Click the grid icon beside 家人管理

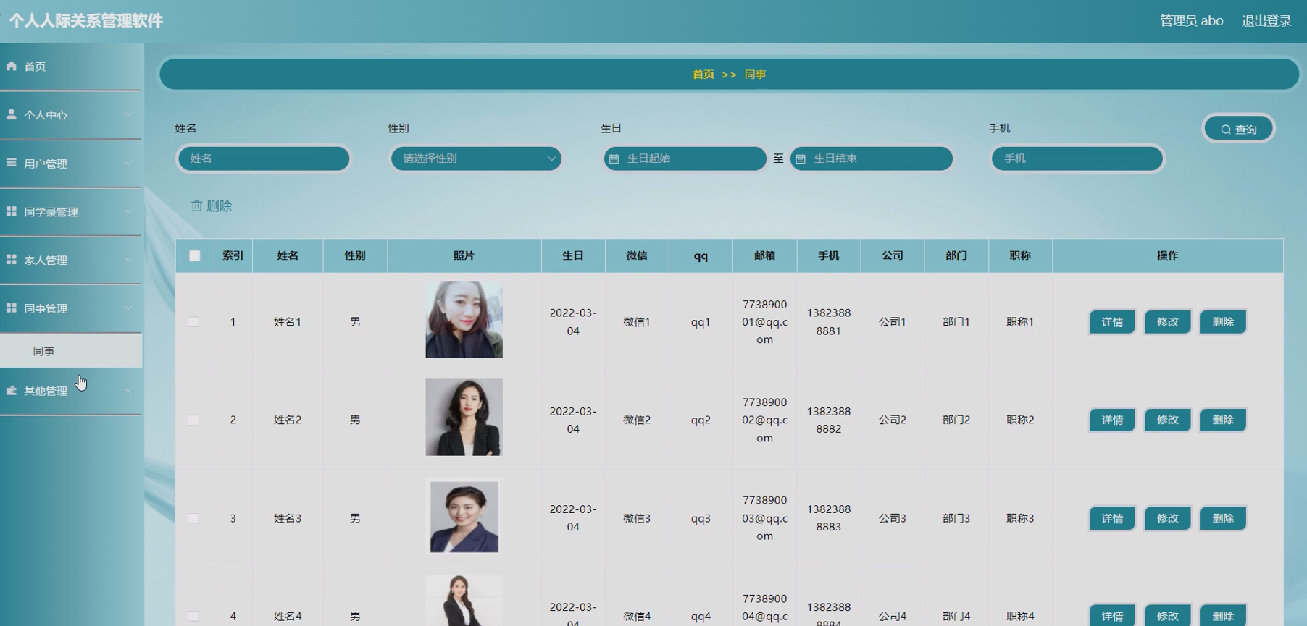point(12,259)
